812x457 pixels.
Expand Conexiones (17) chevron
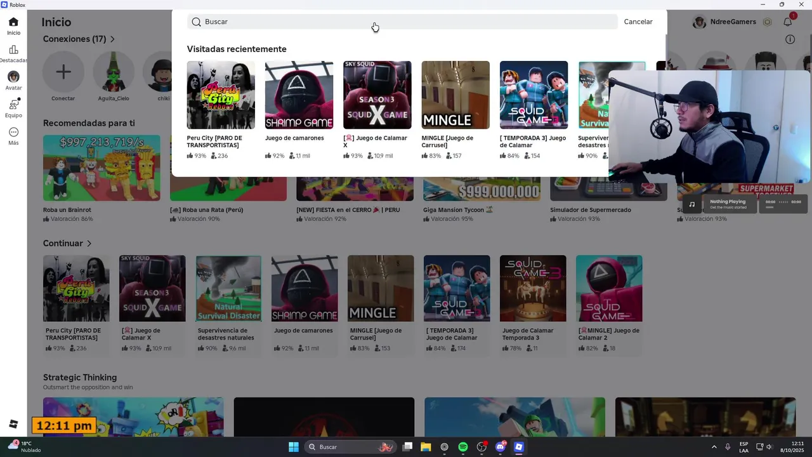point(112,39)
